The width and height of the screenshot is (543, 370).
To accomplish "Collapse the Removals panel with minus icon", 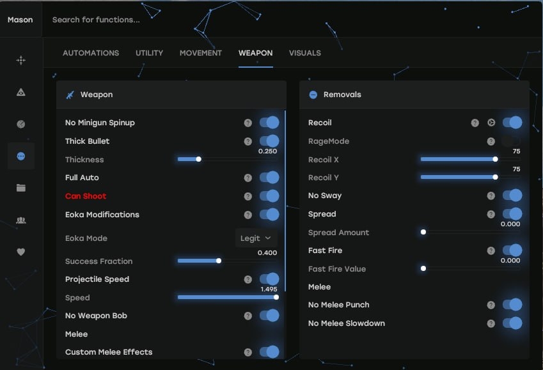I will [313, 95].
